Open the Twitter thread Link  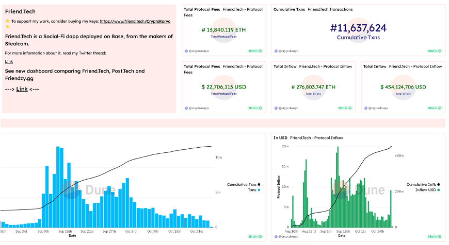point(9,61)
